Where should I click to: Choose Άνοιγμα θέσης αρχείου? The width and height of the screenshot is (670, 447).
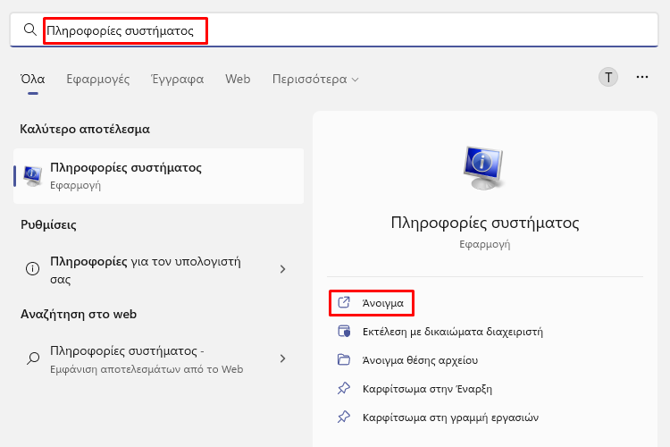(x=420, y=360)
